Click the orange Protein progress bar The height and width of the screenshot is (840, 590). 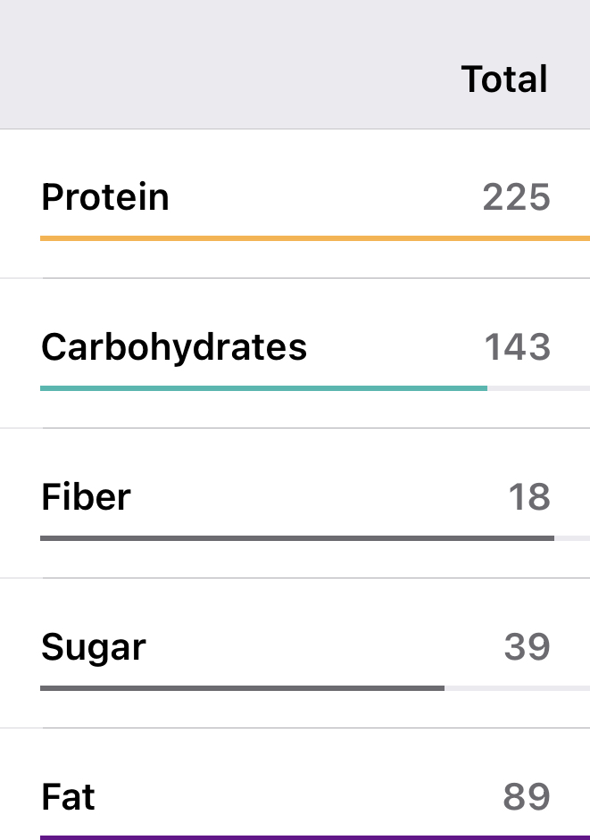pos(312,238)
